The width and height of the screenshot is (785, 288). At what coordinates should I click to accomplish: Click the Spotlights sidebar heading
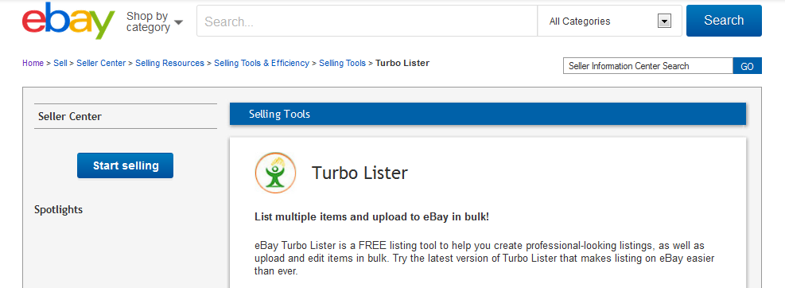click(59, 209)
